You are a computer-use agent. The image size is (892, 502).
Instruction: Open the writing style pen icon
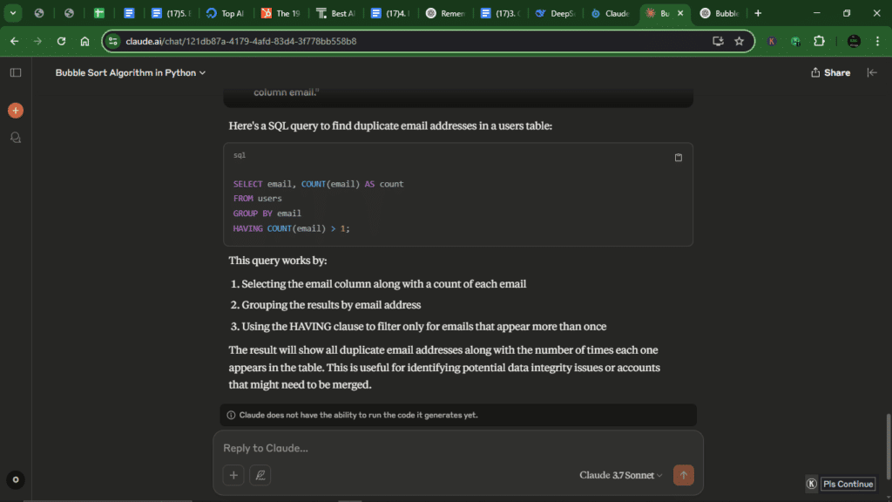260,475
